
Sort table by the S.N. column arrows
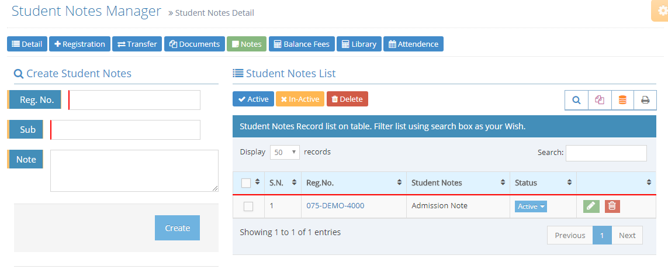pos(294,182)
